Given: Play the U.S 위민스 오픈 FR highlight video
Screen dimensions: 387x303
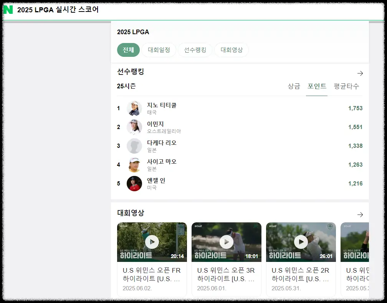Looking at the screenshot, I should click(152, 242).
